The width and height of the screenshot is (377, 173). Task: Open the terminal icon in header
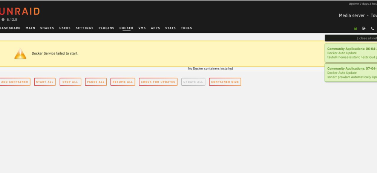[x=372, y=28]
